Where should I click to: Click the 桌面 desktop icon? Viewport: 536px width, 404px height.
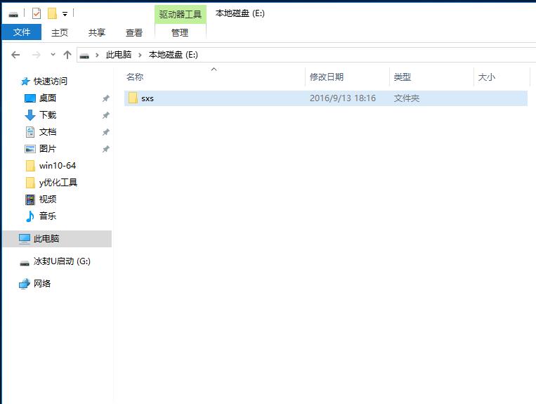coord(30,98)
